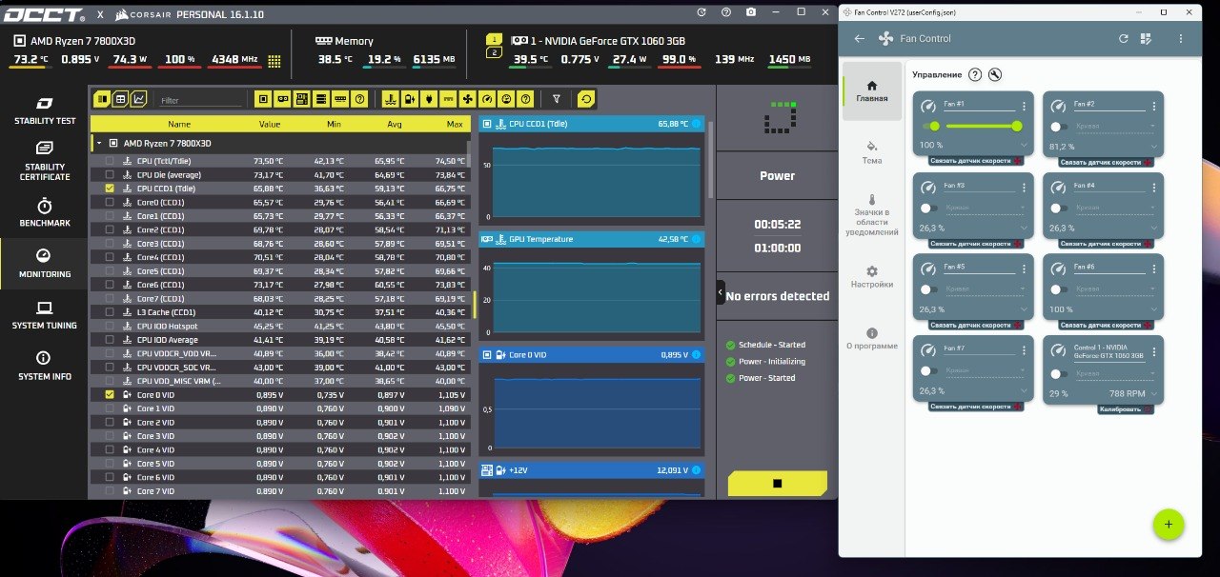The width and height of the screenshot is (1220, 577).
Task: Open the Fan #3 curve dropdown
Action: coord(984,208)
